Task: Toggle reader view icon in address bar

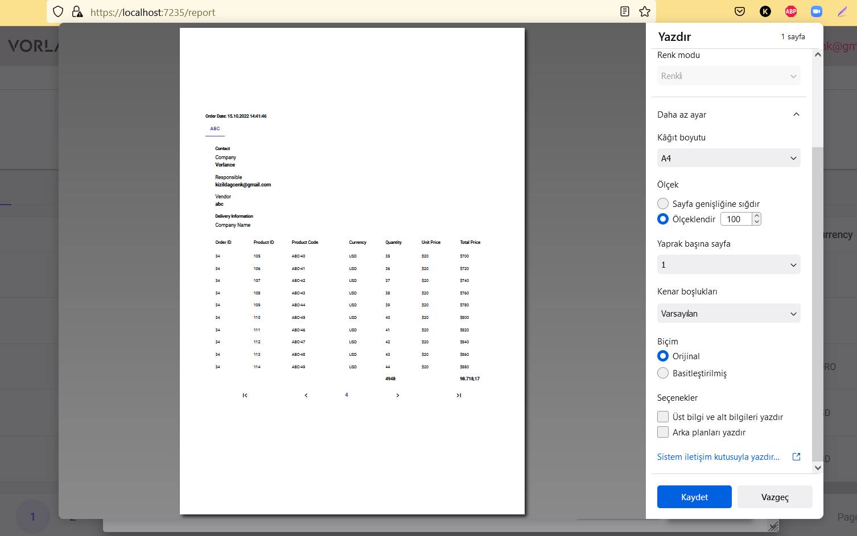Action: [625, 11]
